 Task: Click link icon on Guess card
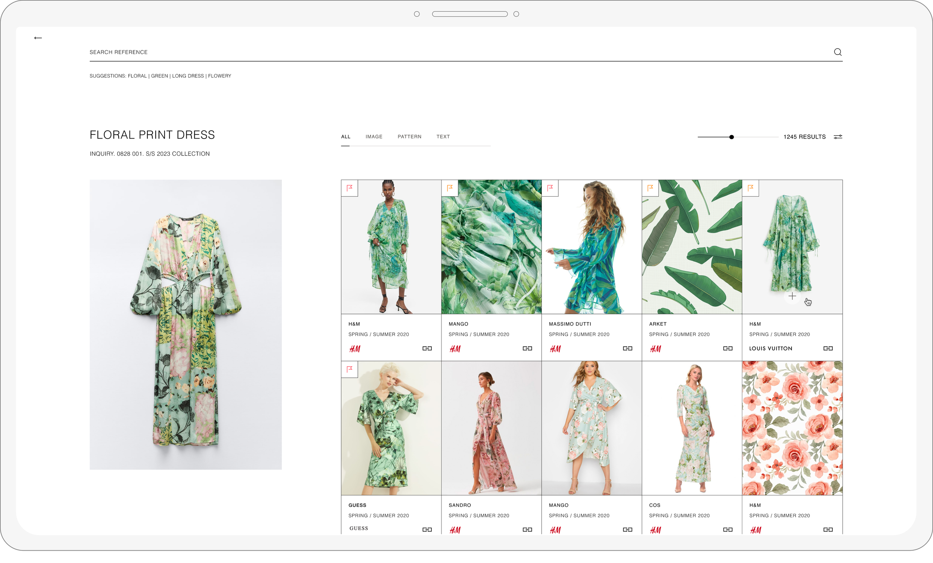click(427, 529)
